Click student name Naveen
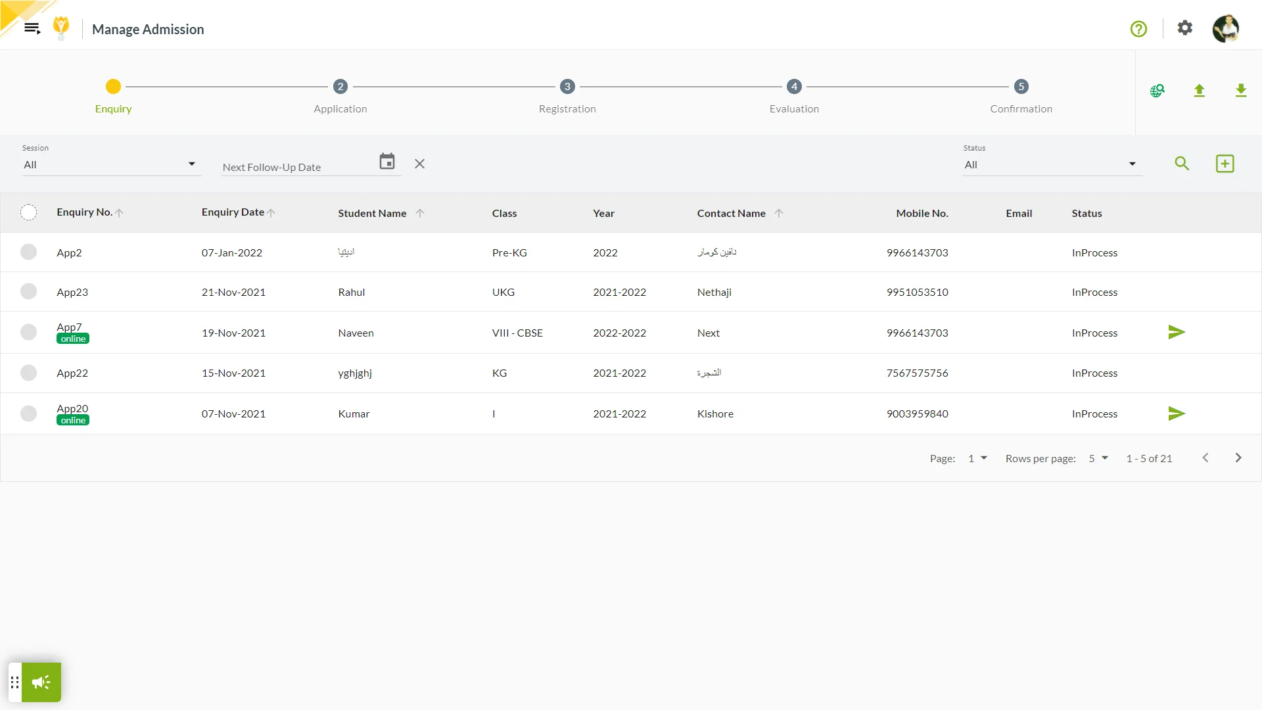The width and height of the screenshot is (1262, 710). pyautogui.click(x=356, y=333)
